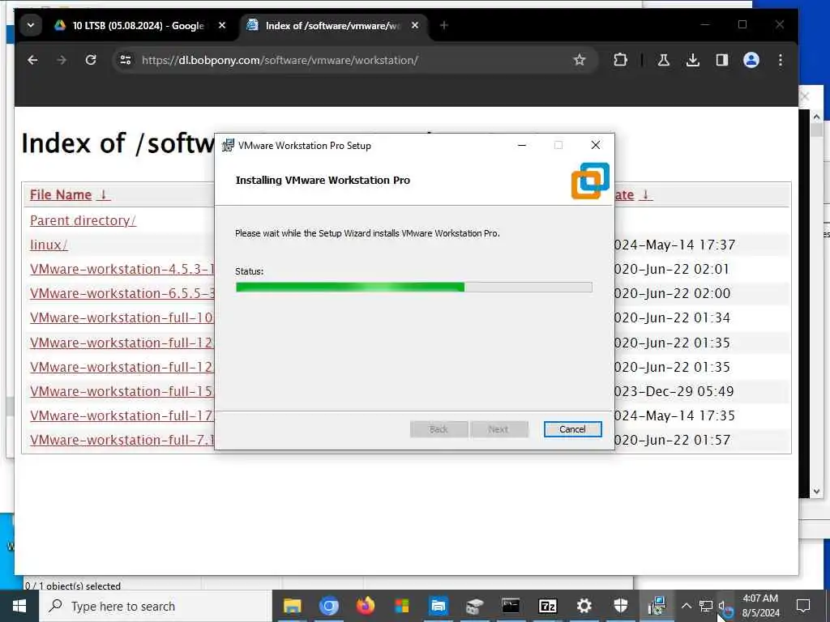Open the linux/ directory link
The height and width of the screenshot is (622, 830).
click(49, 245)
